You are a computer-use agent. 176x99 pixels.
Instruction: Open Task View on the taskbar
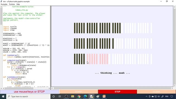click(60, 97)
